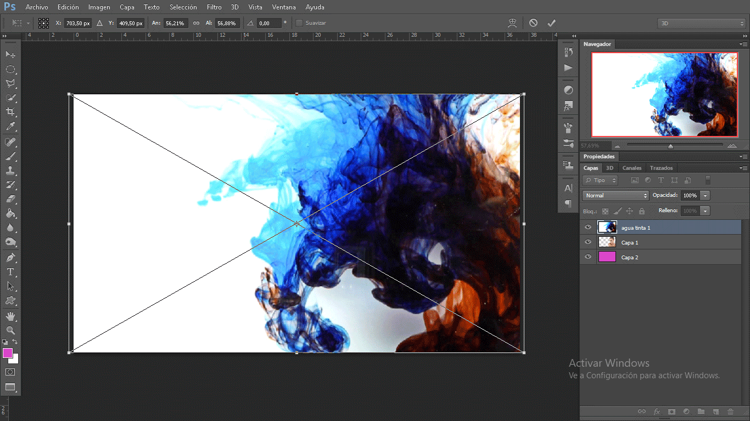Select the Polygonal Lasso tool
This screenshot has height=421, width=750.
(10, 83)
